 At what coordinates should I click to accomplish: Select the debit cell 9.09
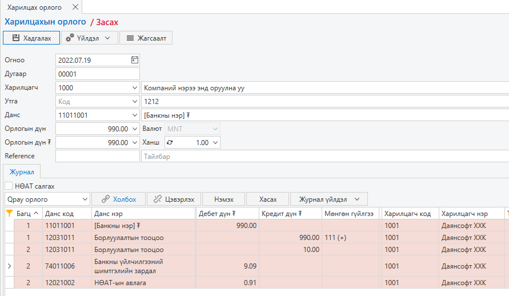(x=227, y=266)
